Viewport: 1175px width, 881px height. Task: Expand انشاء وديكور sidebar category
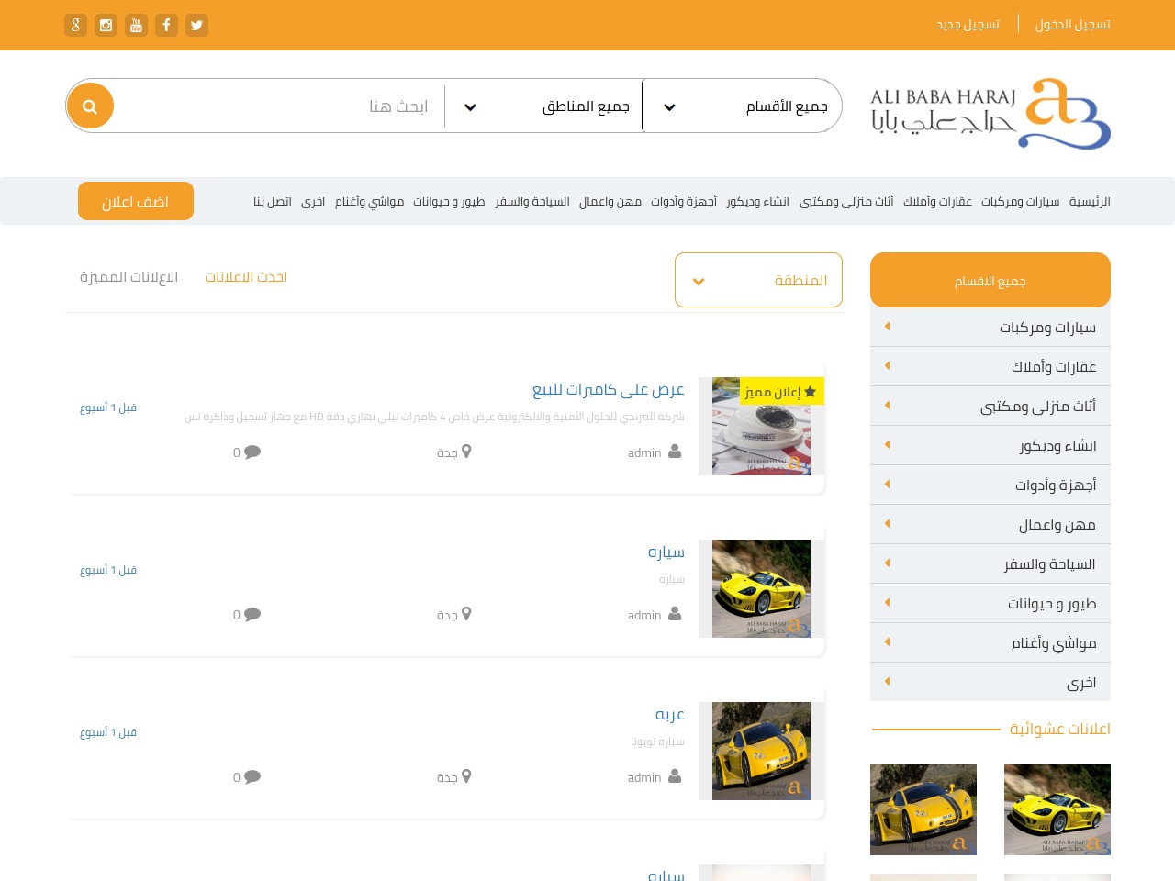pos(990,445)
